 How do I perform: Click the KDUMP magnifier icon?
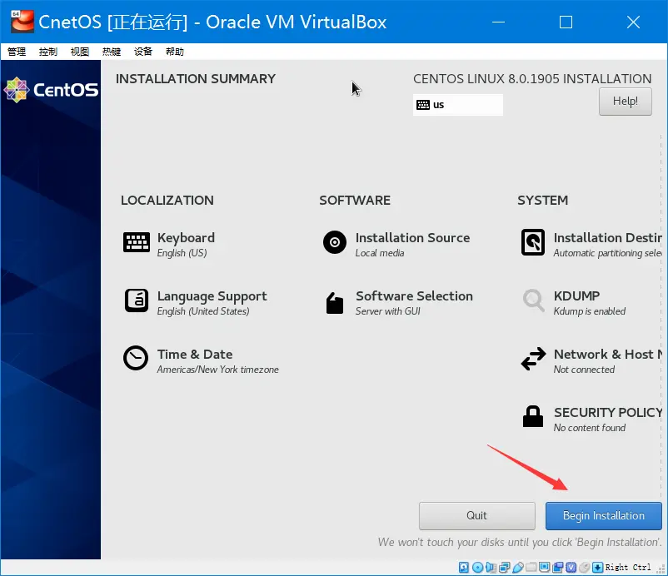tap(533, 300)
